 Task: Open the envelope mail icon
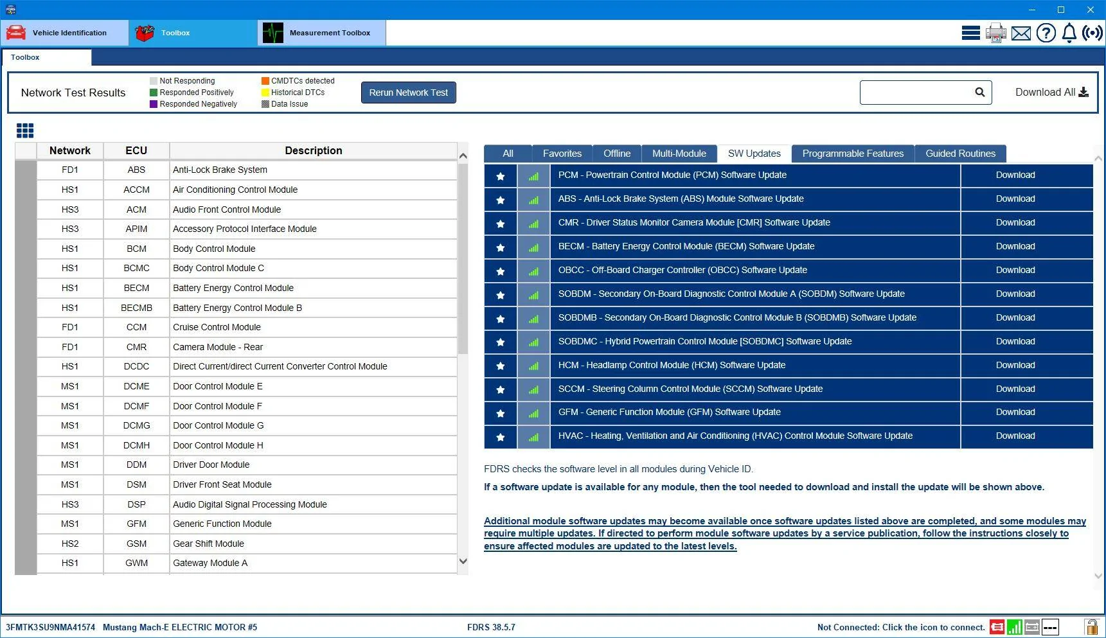point(1021,33)
